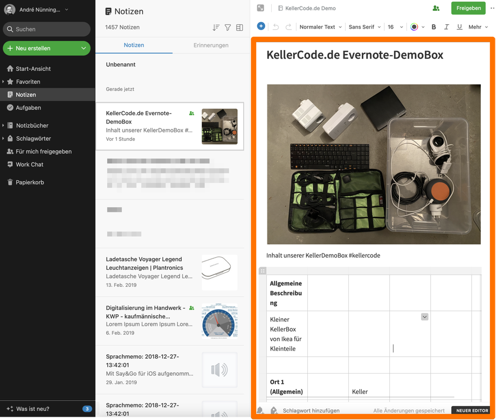
Task: Click the undo arrow in editor toolbar
Action: tap(275, 27)
